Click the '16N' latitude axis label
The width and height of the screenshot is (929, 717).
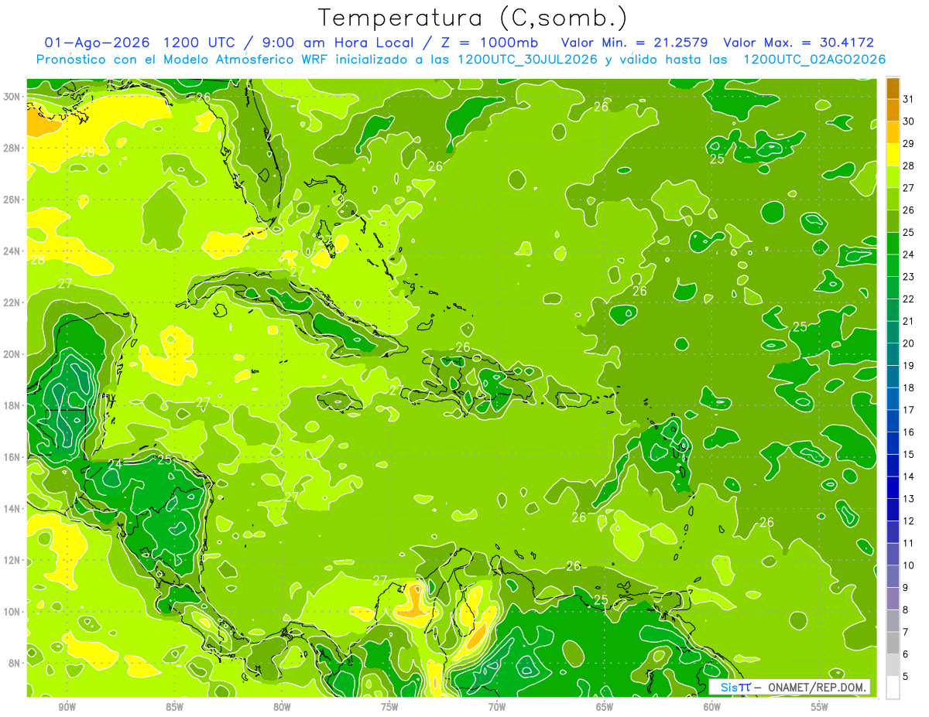pyautogui.click(x=12, y=457)
